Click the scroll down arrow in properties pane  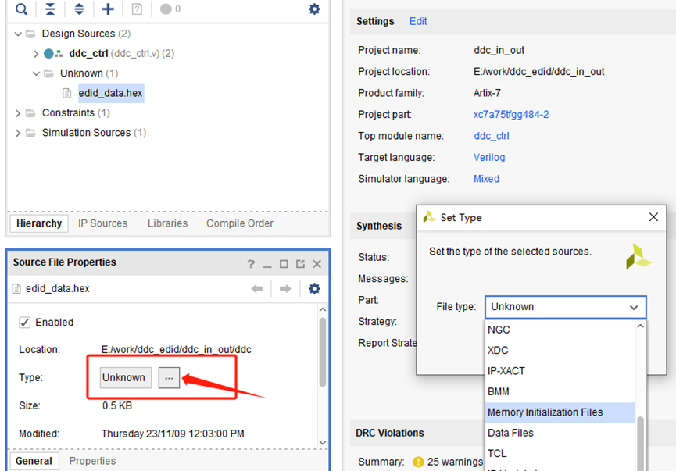[323, 443]
